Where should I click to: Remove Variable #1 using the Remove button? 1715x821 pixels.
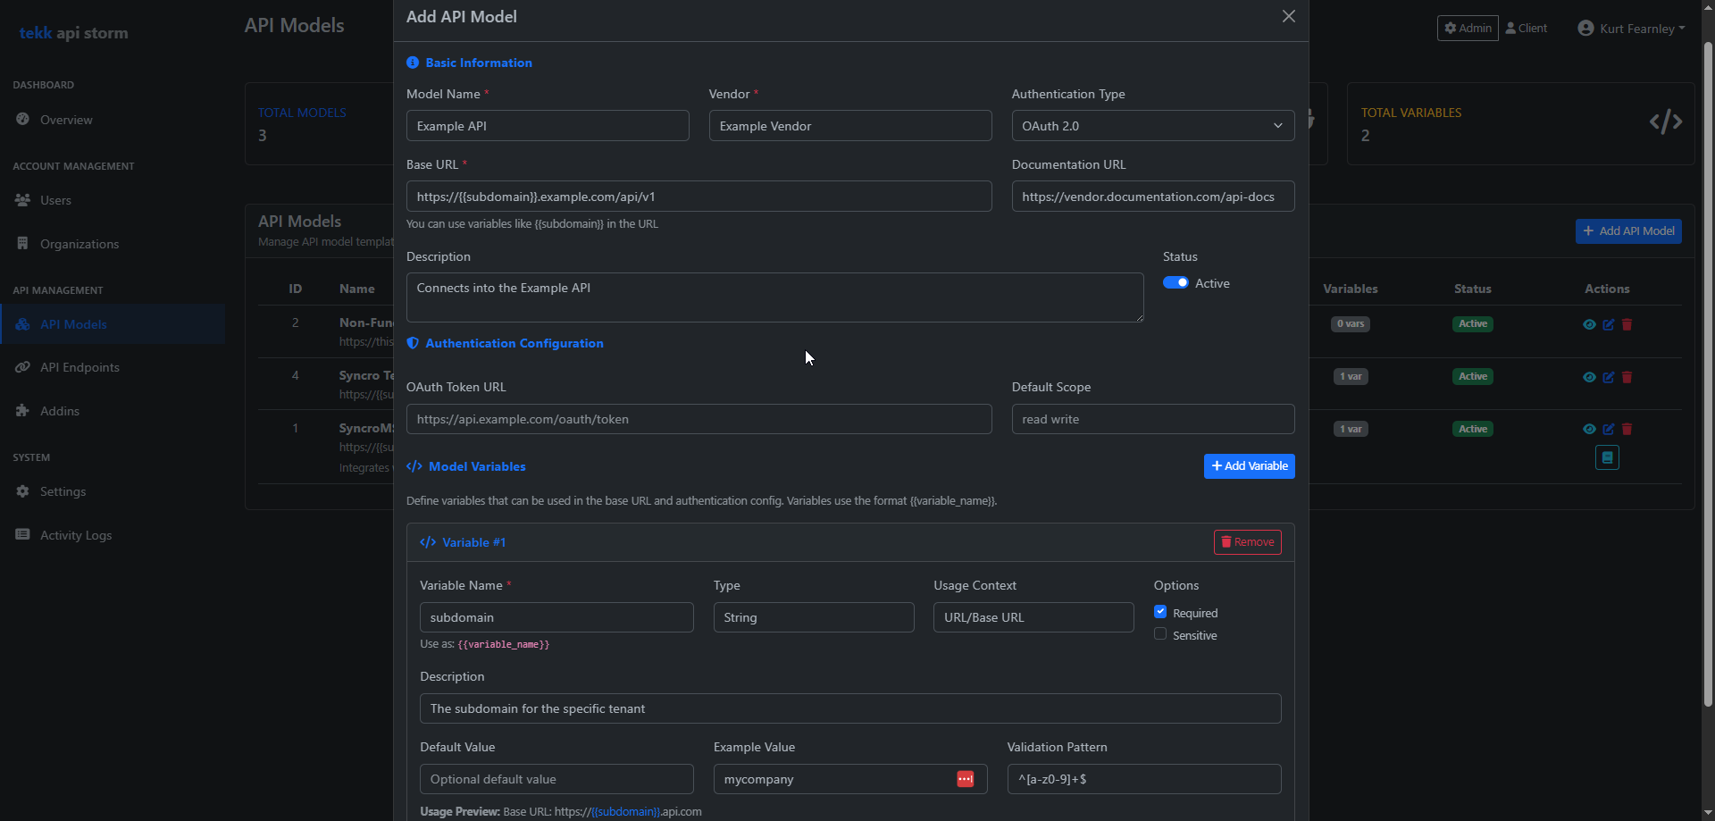click(x=1247, y=541)
